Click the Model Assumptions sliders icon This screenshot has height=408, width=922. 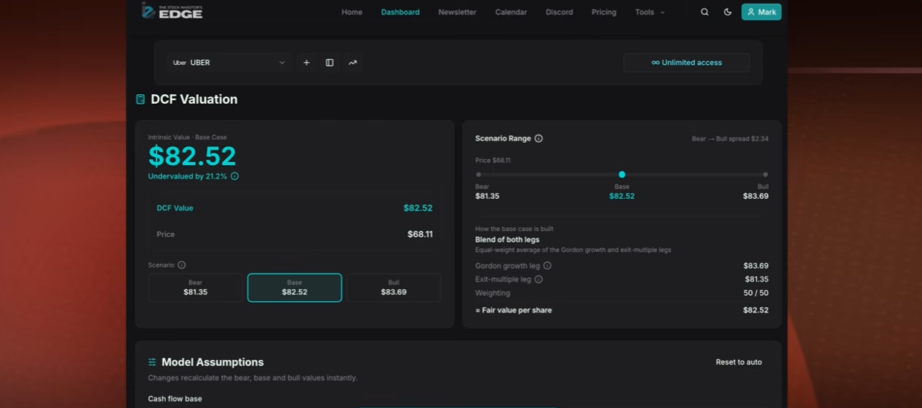pyautogui.click(x=152, y=362)
